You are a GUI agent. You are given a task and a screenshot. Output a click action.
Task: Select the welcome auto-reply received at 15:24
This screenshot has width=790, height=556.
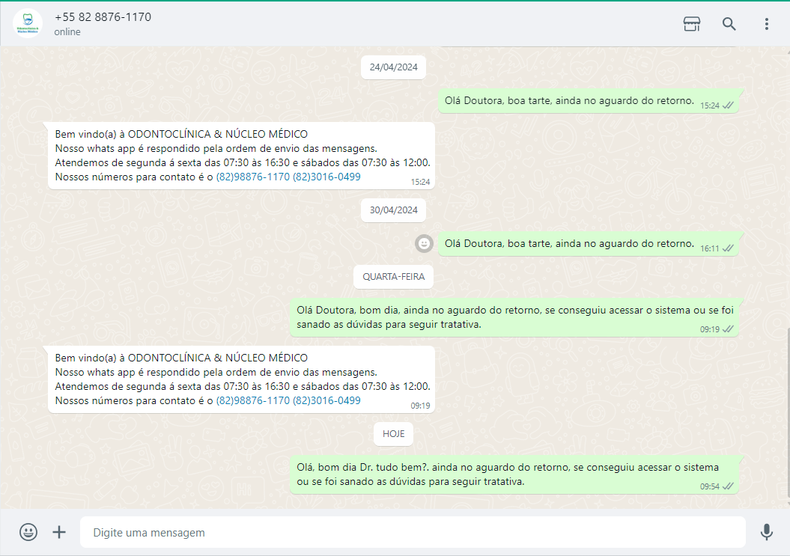(x=241, y=156)
